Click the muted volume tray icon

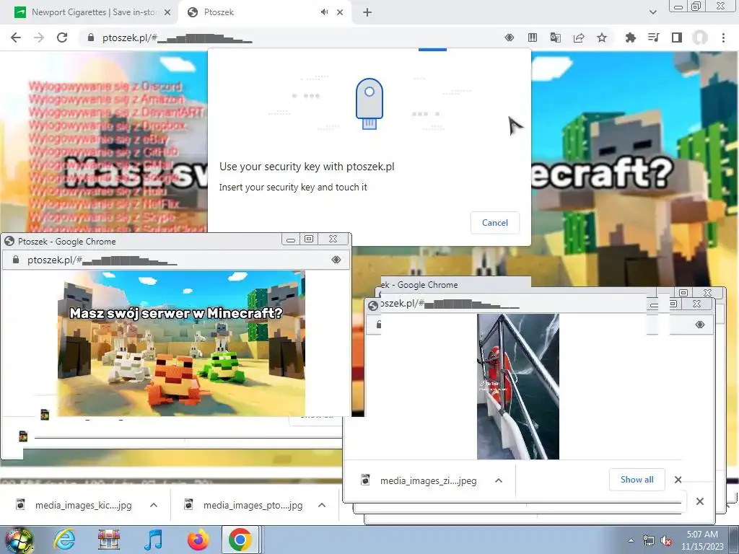[x=666, y=541]
